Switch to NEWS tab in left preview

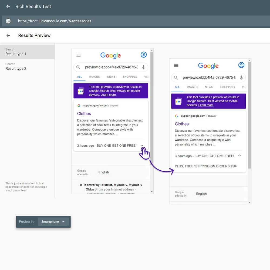[x=111, y=77]
